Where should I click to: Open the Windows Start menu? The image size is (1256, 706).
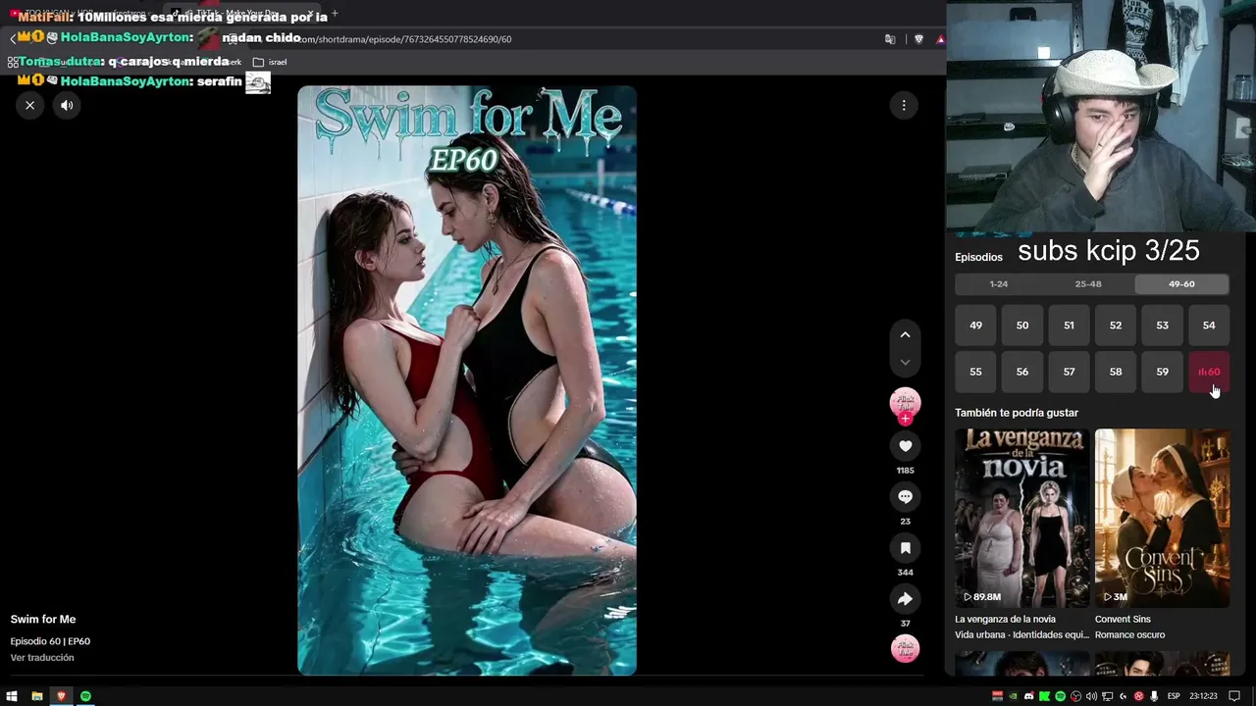point(12,696)
